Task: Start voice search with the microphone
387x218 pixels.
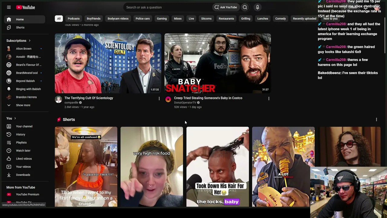Action: coord(258,7)
